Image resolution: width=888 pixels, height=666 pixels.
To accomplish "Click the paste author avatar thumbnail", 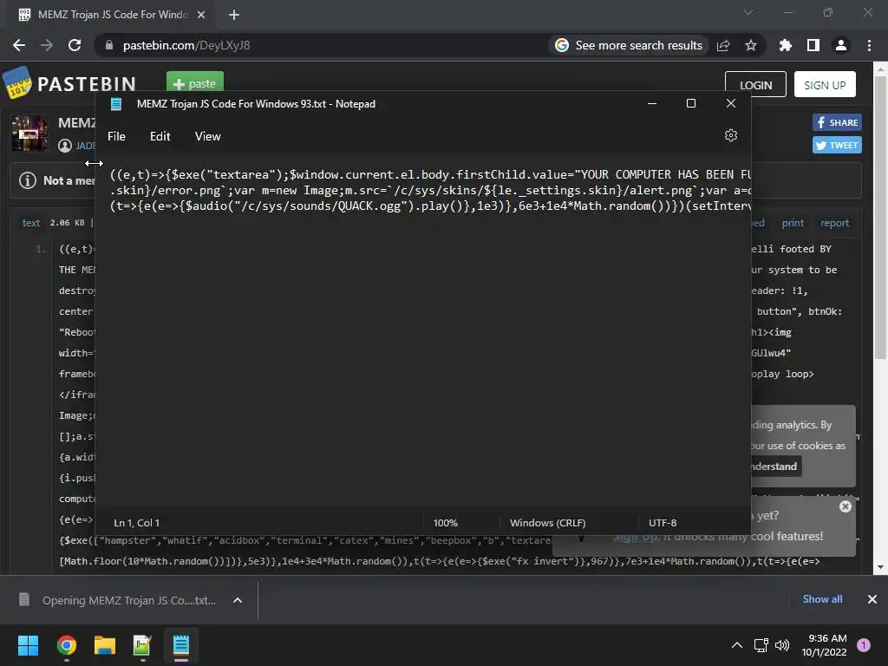I will [x=29, y=134].
